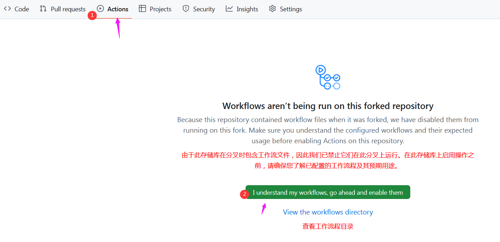Click the Settings gear icon
Viewport: 500px width, 242px height.
coord(272,9)
